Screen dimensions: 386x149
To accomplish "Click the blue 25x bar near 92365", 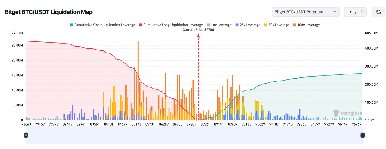I will point(299,115).
